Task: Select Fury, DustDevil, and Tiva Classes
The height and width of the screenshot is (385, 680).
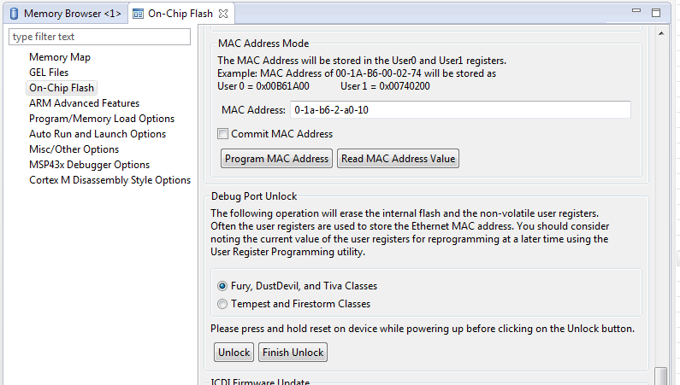Action: [x=222, y=286]
